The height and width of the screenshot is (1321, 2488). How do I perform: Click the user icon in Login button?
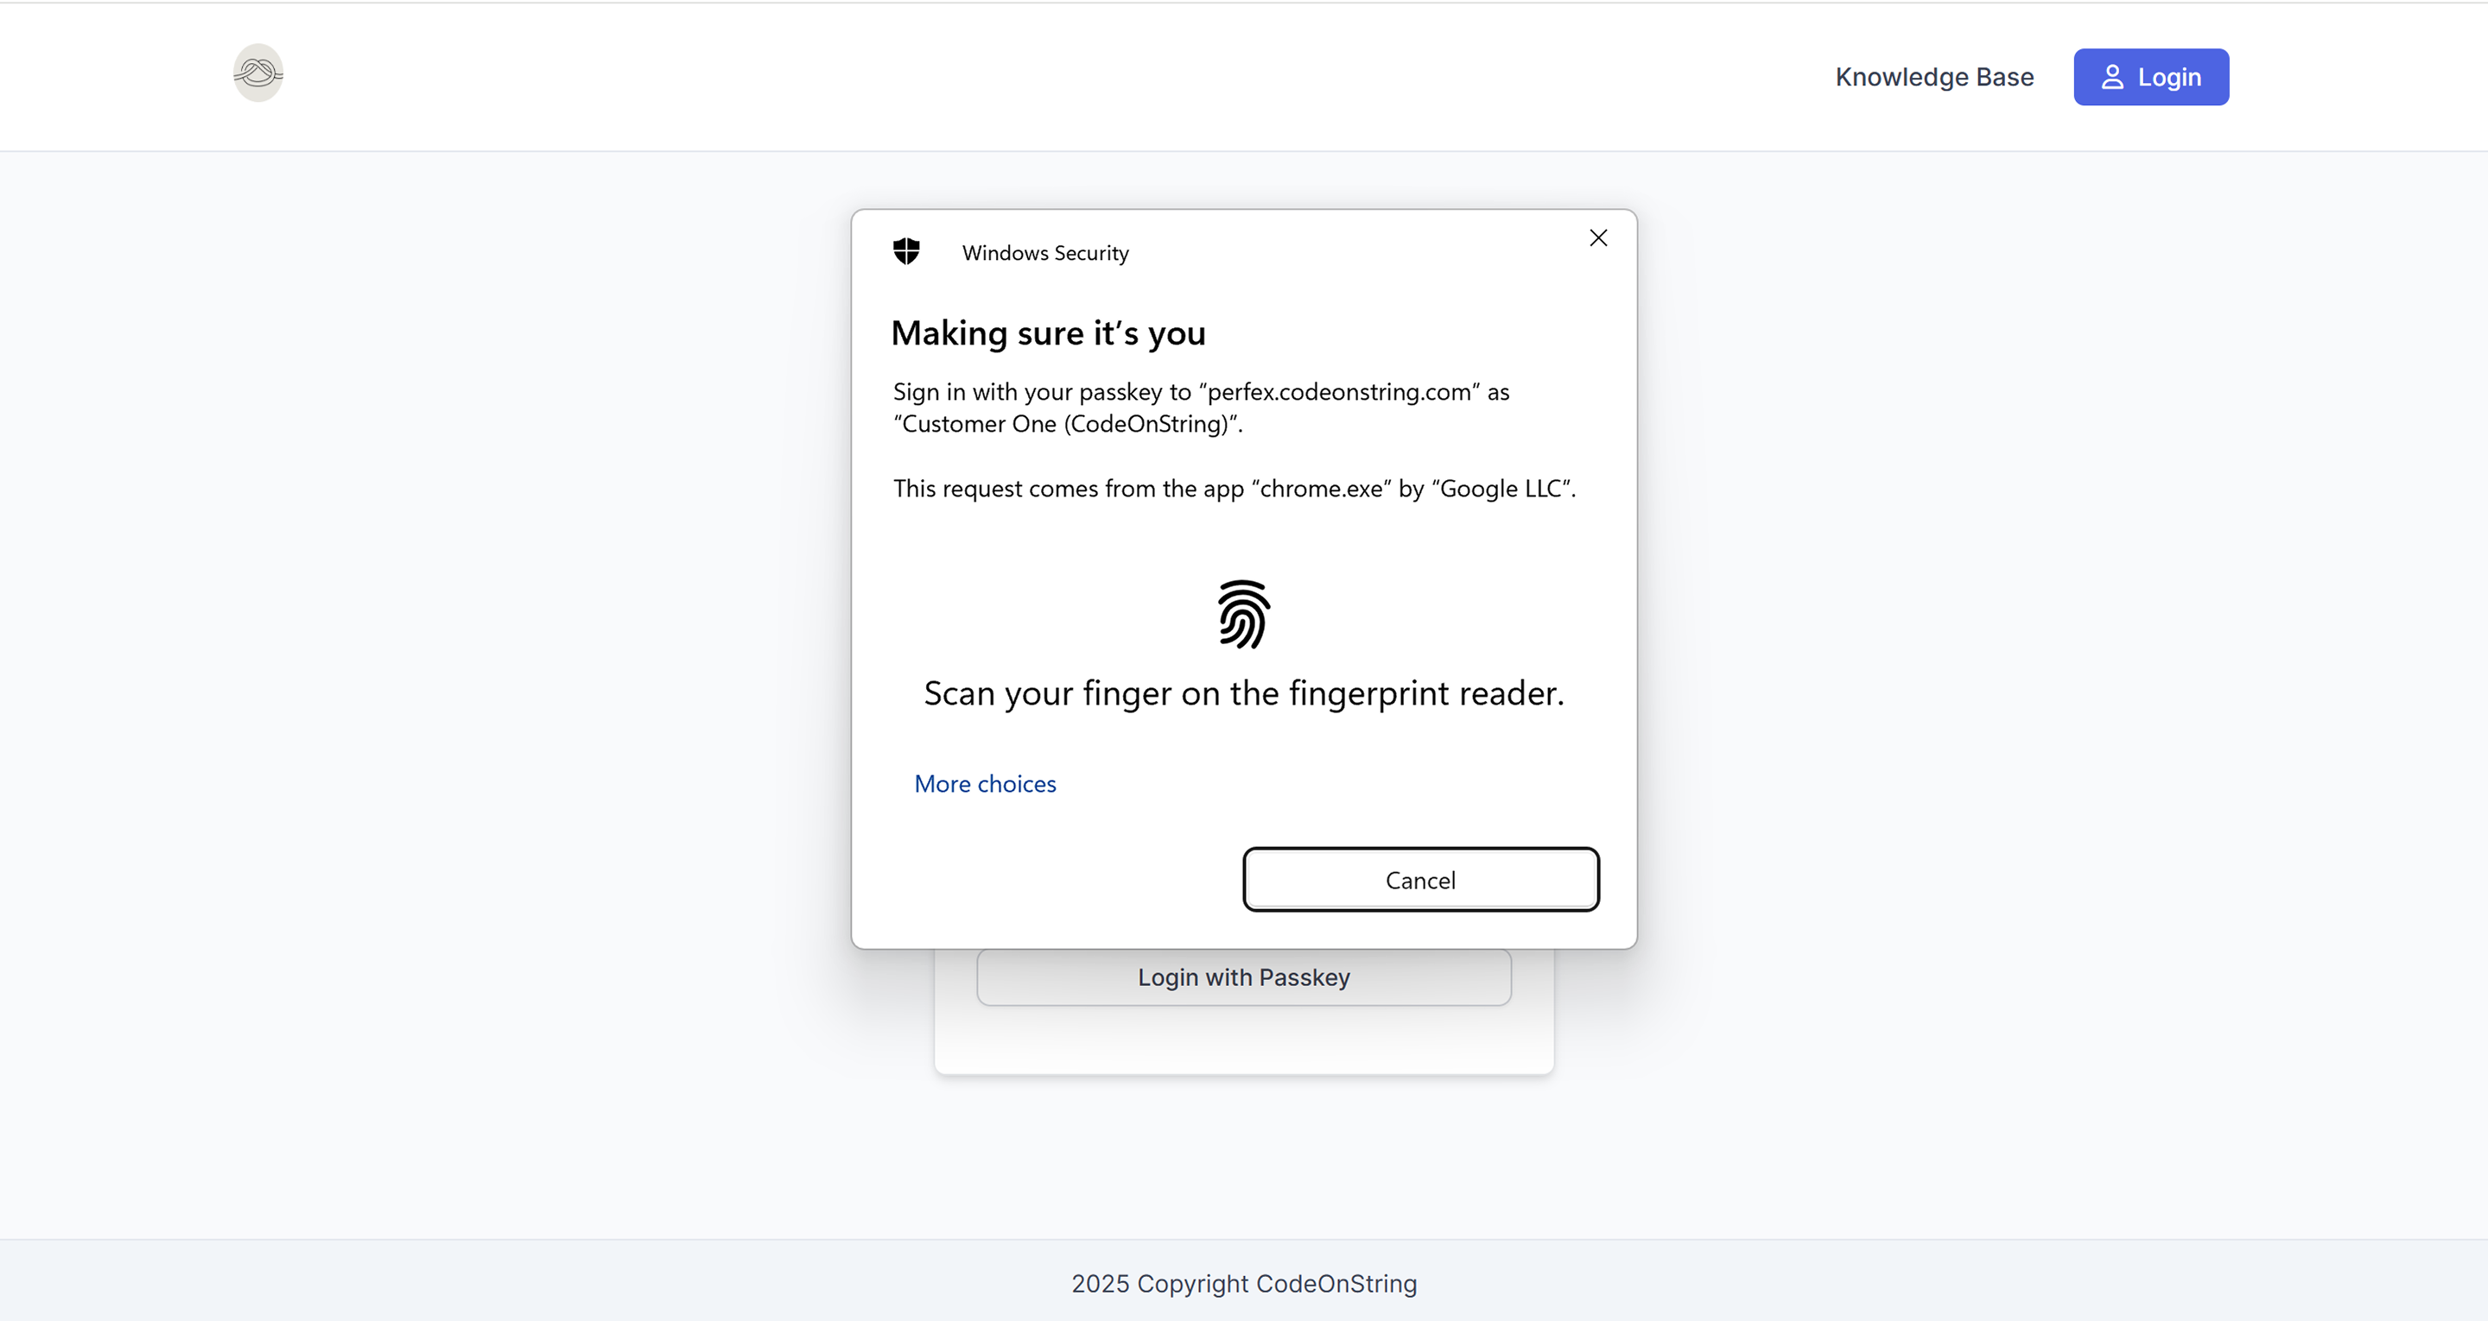(x=2111, y=77)
